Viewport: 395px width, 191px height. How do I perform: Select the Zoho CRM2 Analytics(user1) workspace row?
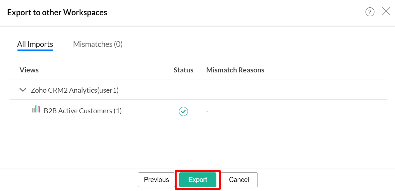pyautogui.click(x=75, y=90)
